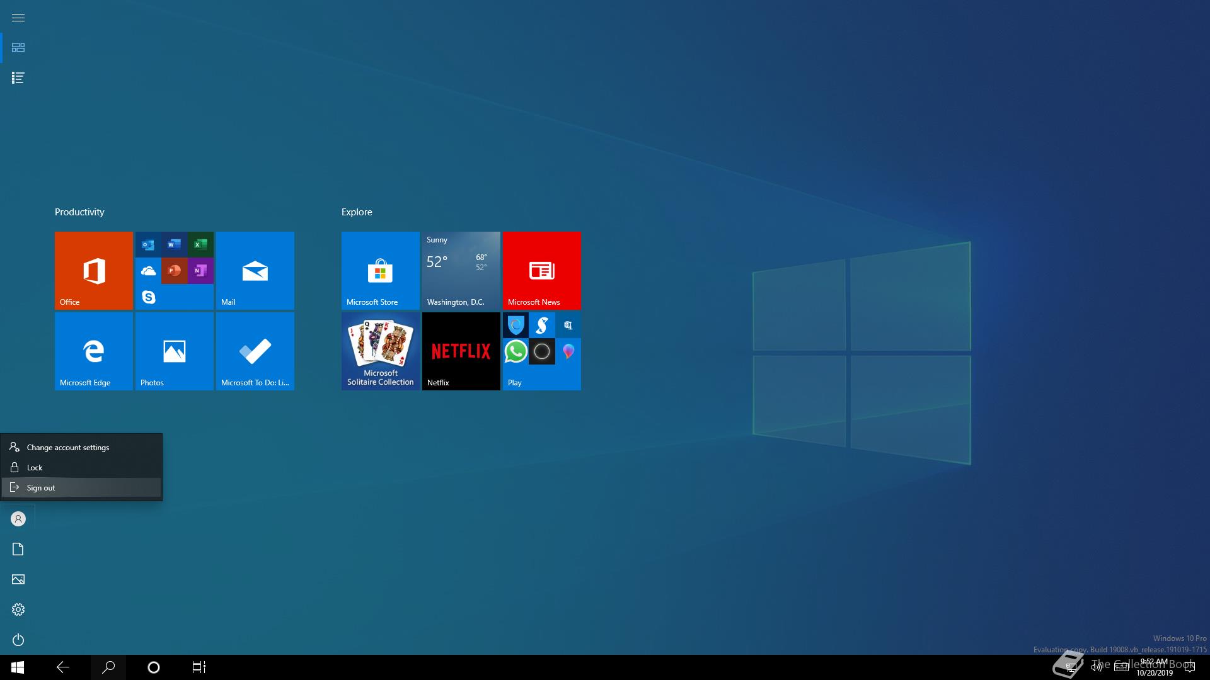Screen dimensions: 1210x680
Task: Launch Word from the Office folder tile
Action: tap(175, 244)
